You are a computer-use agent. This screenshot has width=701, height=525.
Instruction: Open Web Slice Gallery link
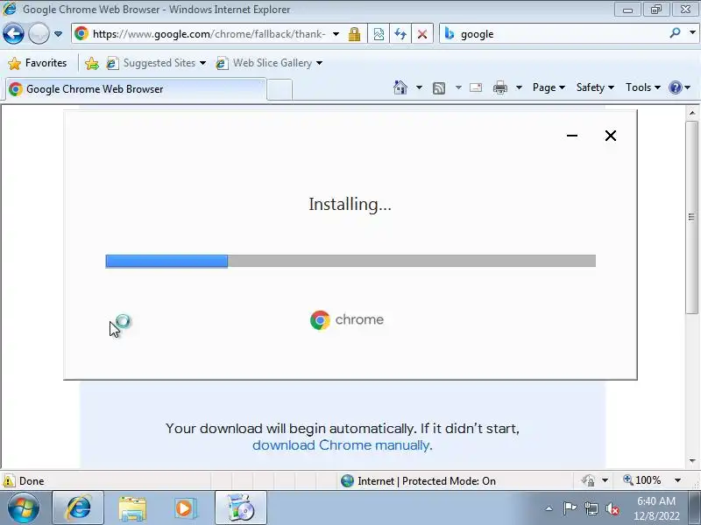click(x=265, y=63)
